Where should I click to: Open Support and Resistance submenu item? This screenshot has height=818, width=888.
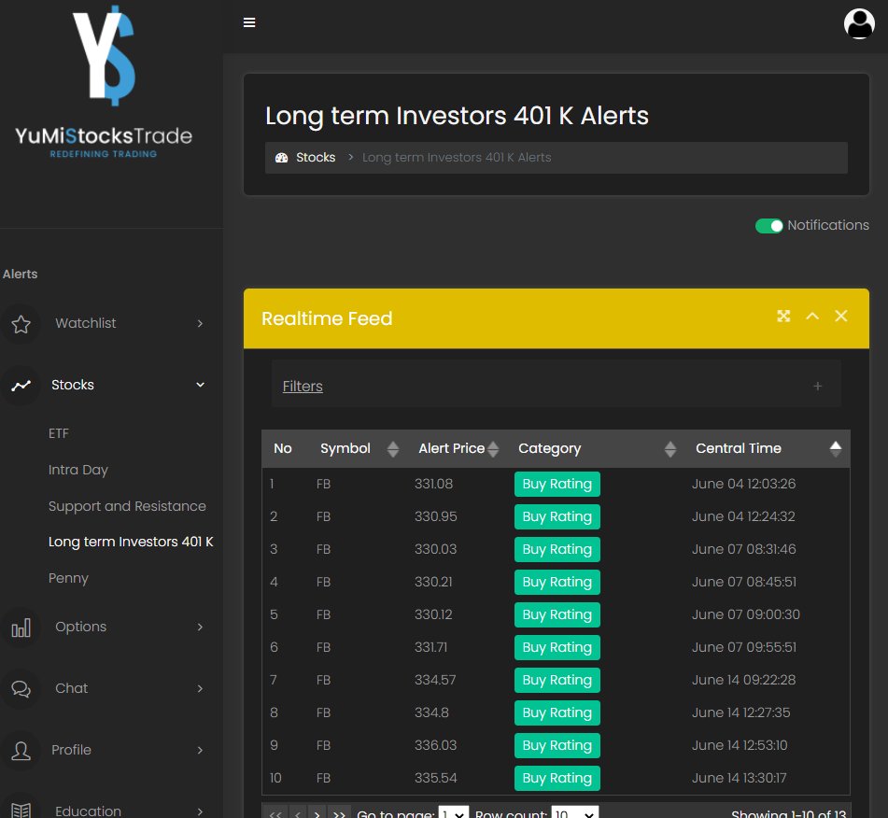click(127, 506)
